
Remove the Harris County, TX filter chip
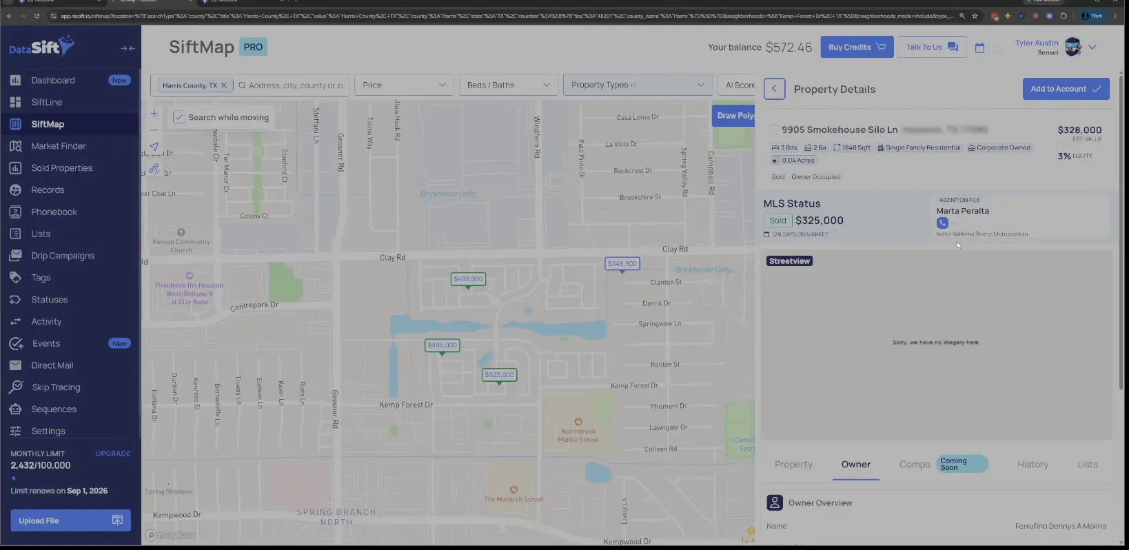[223, 85]
